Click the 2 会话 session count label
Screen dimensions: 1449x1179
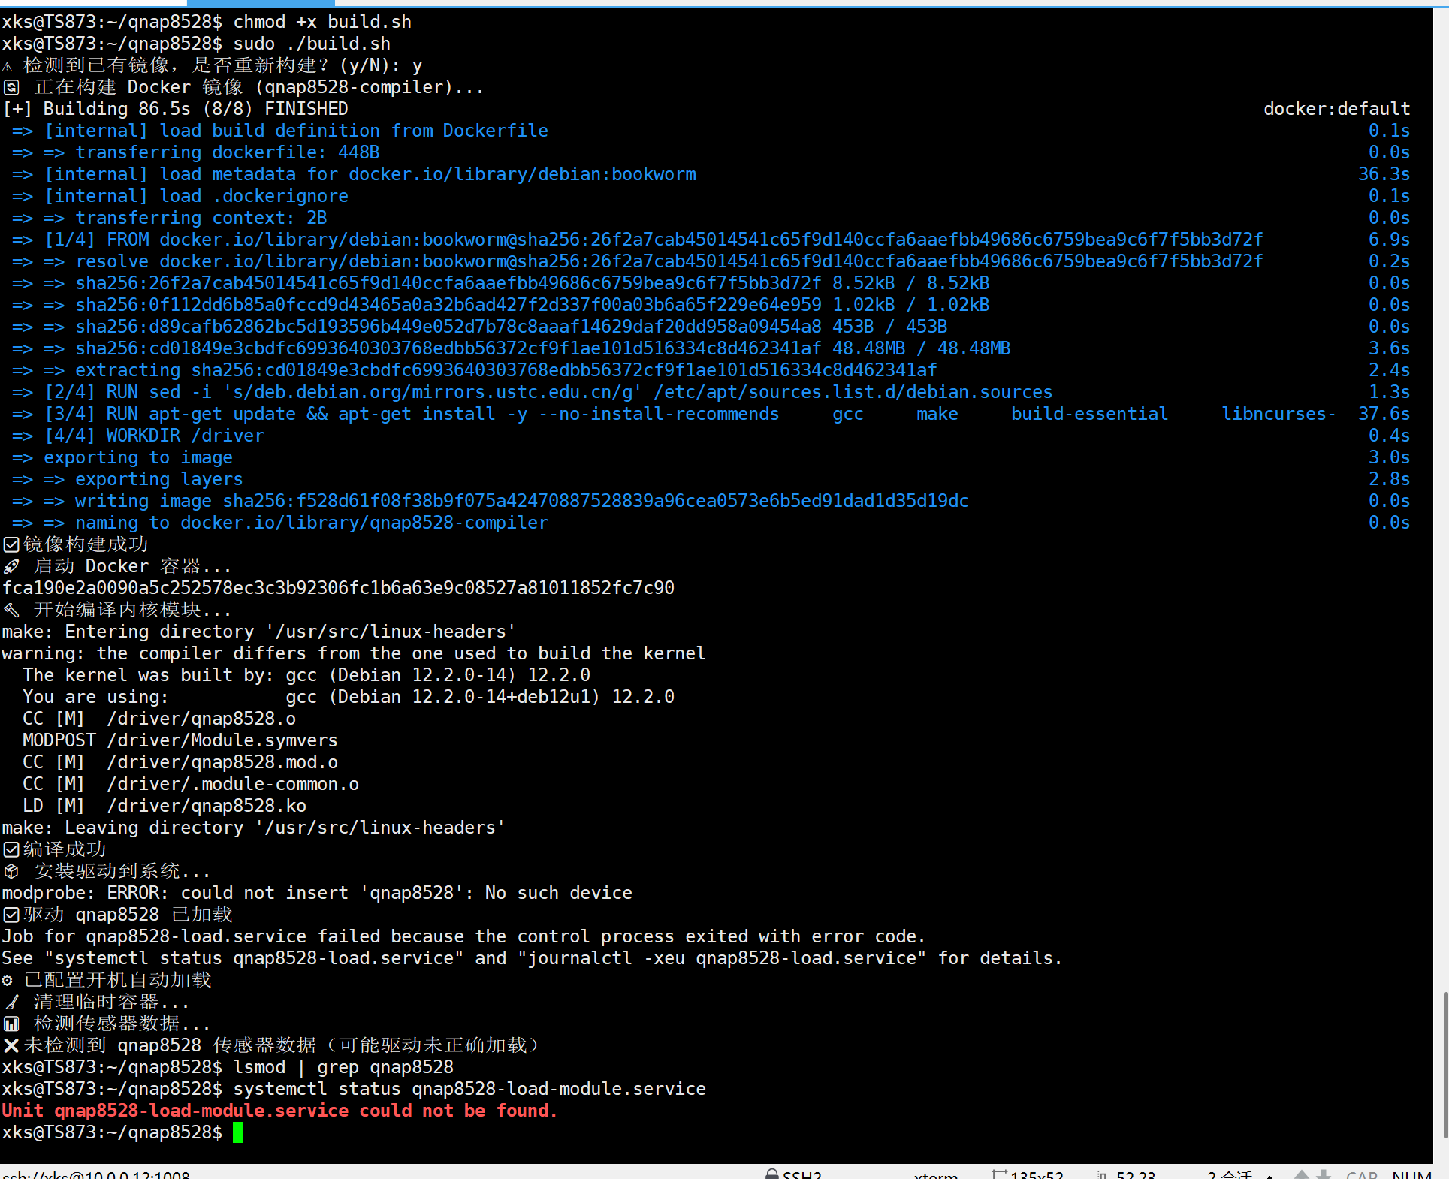click(x=1230, y=1174)
